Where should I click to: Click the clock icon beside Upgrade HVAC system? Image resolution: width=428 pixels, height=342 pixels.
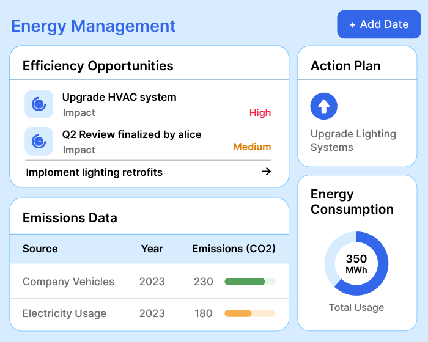click(39, 104)
